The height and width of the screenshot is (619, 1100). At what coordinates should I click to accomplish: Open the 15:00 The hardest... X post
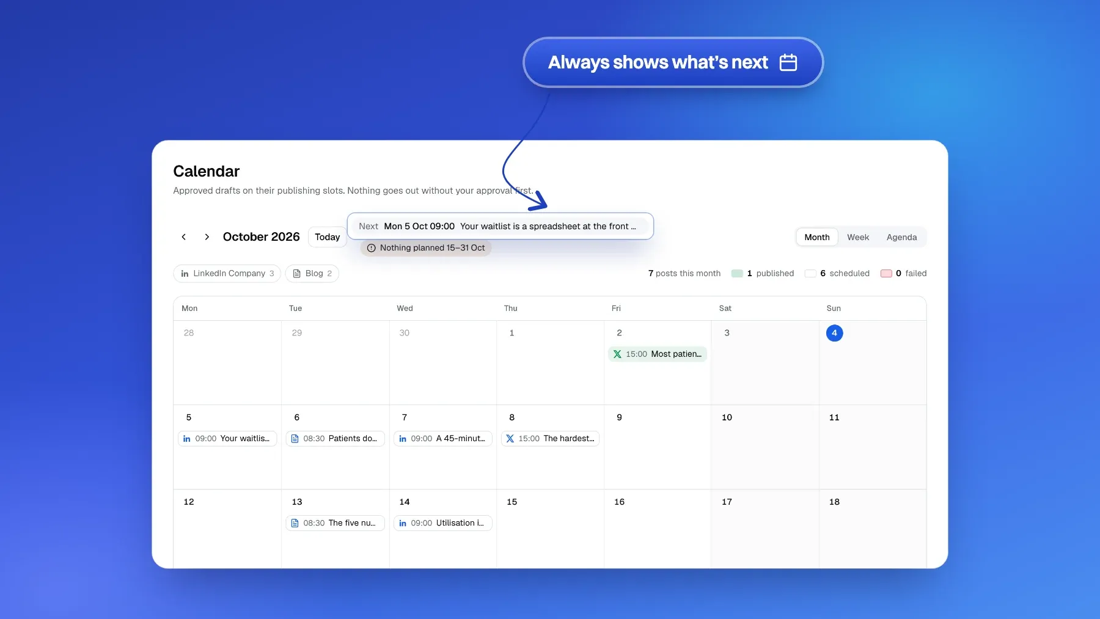[550, 438]
